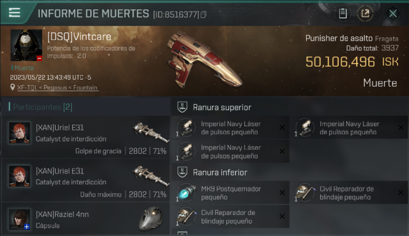Image resolution: width=409 pixels, height=236 pixels.
Task: Click Catalyst de interdicción ship icon, first entry
Action: click(151, 132)
